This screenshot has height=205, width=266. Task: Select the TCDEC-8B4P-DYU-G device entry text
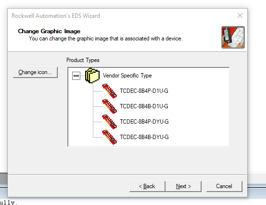coord(144,122)
